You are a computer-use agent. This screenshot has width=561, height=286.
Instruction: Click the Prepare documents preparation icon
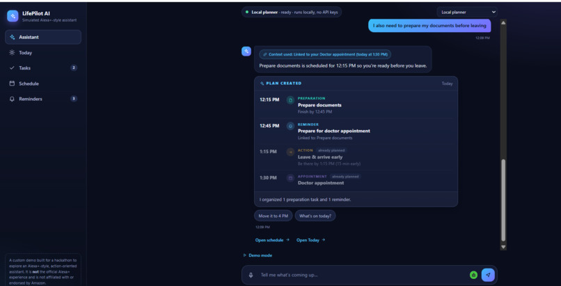(290, 100)
